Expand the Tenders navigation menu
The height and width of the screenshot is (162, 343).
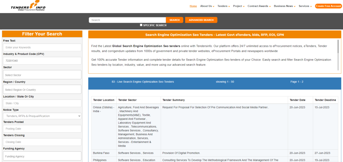pos(223,6)
